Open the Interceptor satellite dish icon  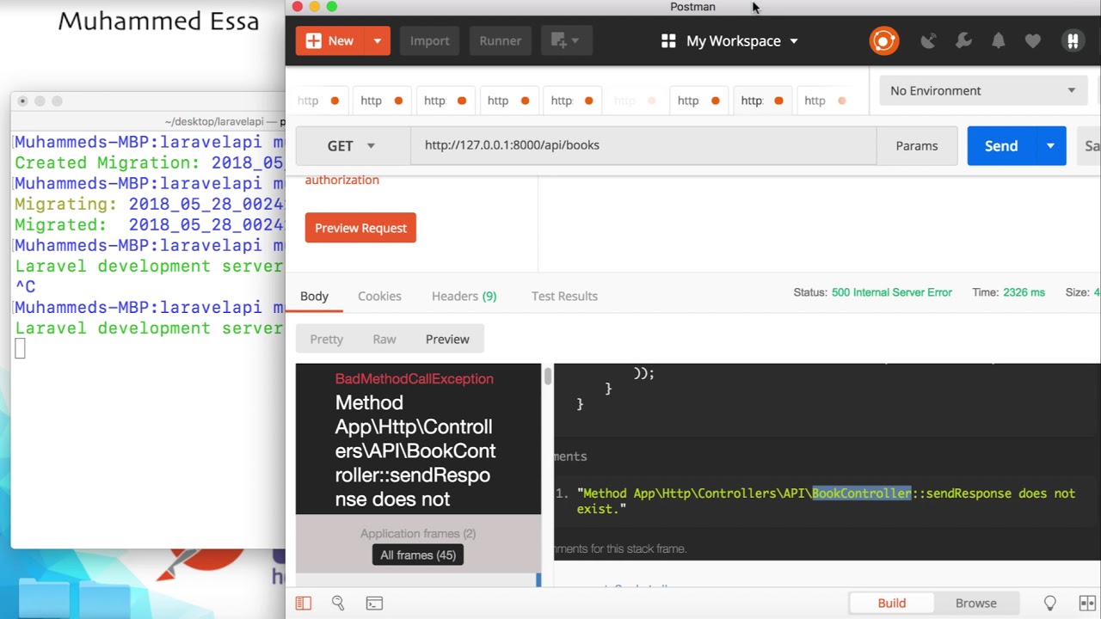928,40
